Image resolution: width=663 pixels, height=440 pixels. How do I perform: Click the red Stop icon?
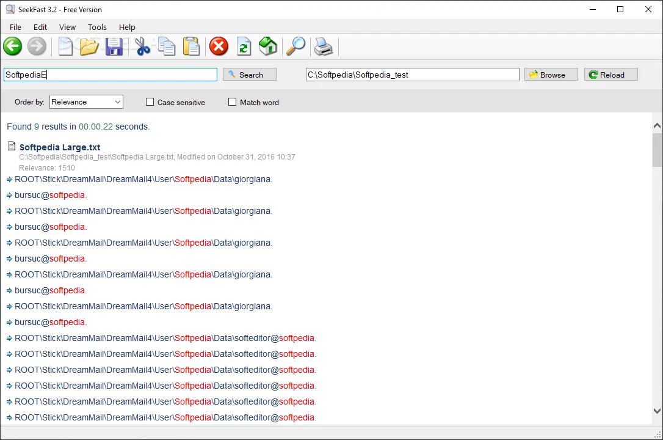tap(219, 46)
